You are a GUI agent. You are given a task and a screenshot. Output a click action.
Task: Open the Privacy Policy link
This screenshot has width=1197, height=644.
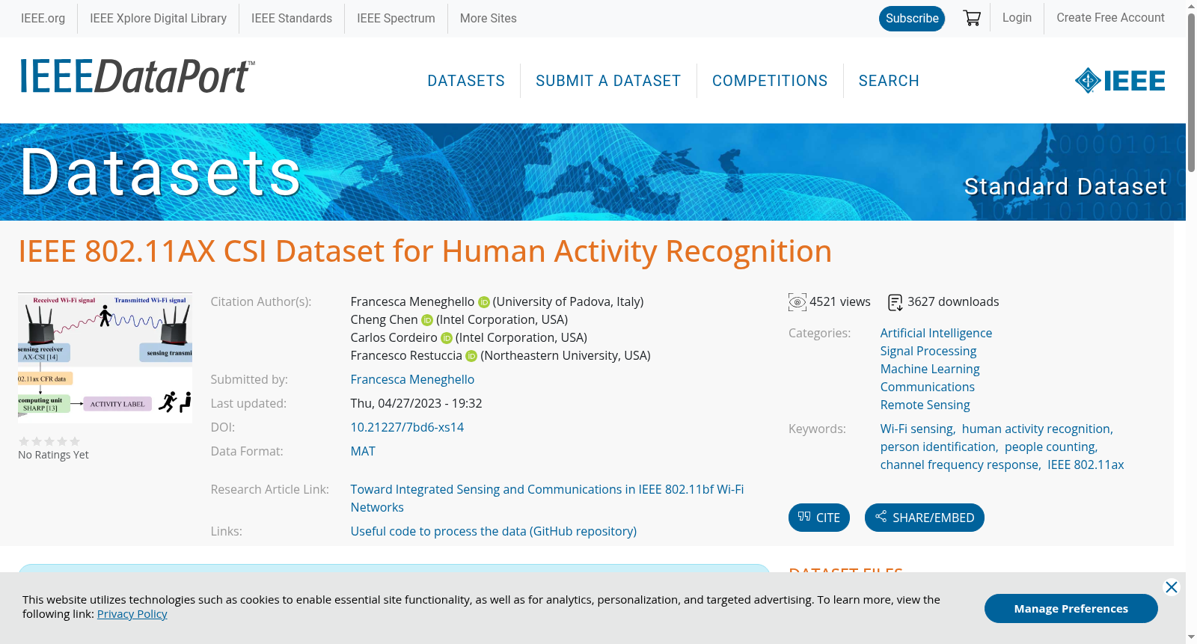[x=132, y=613]
